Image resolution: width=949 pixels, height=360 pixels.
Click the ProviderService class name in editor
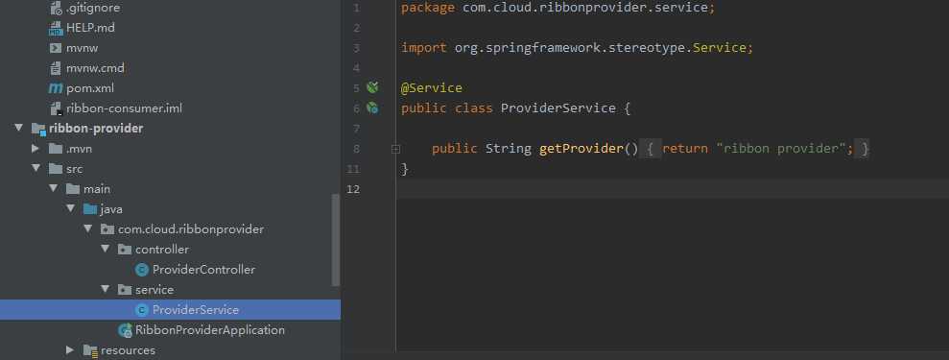coord(558,108)
